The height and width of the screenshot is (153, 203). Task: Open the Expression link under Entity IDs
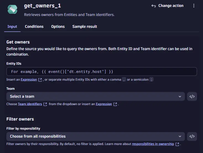29,80
